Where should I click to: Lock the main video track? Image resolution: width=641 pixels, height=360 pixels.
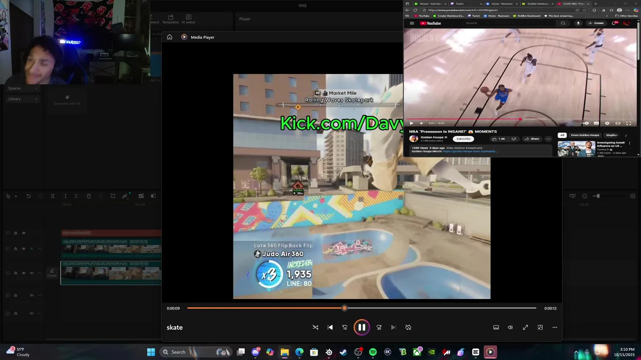(16, 273)
